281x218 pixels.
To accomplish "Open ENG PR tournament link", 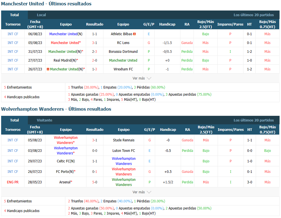I will click(13, 182).
